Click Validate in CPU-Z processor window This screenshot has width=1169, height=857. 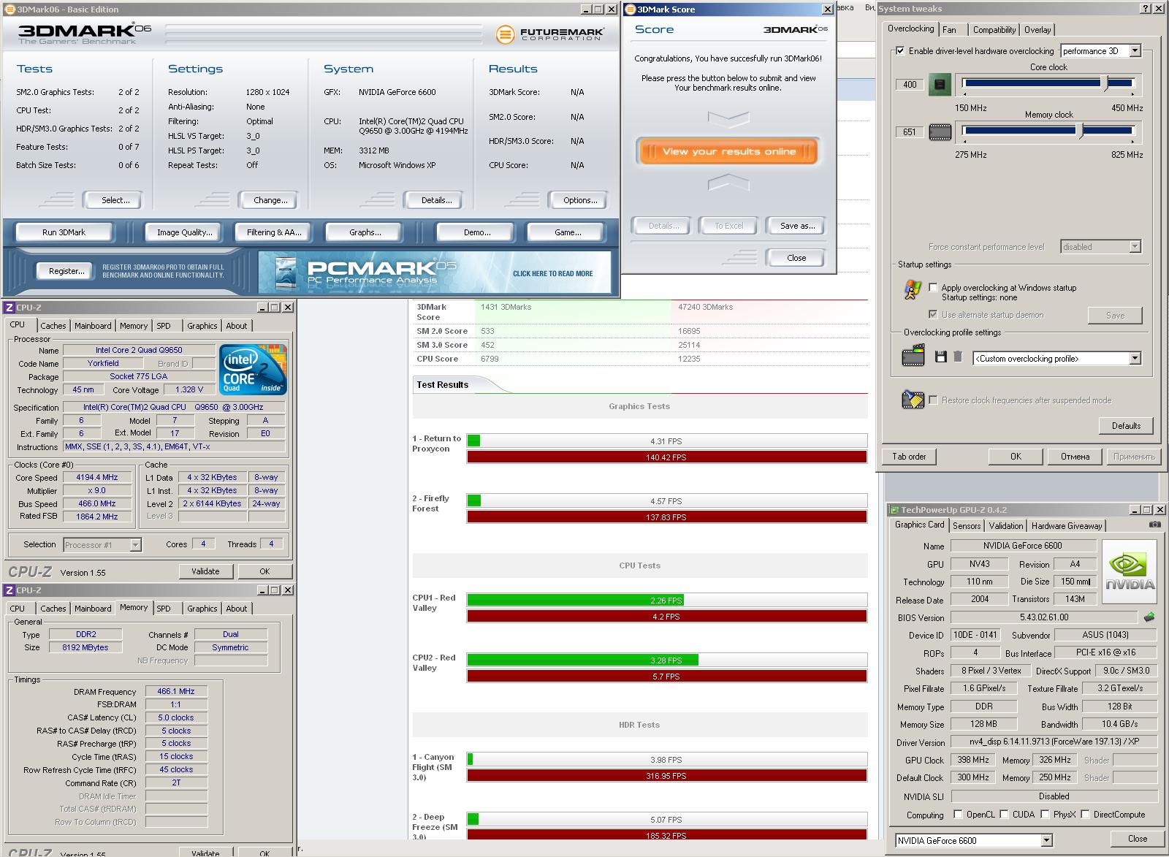[205, 571]
